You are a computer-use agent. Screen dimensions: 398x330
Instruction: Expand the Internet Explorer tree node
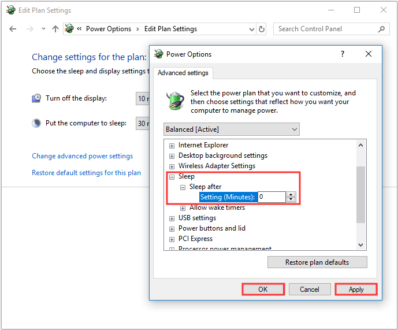tap(172, 146)
